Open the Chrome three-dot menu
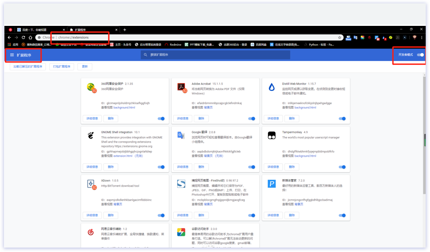The height and width of the screenshot is (252, 430). click(422, 37)
